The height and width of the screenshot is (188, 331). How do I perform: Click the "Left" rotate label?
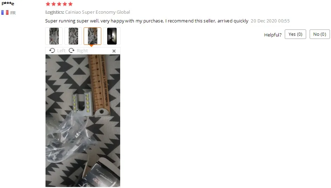coord(61,51)
